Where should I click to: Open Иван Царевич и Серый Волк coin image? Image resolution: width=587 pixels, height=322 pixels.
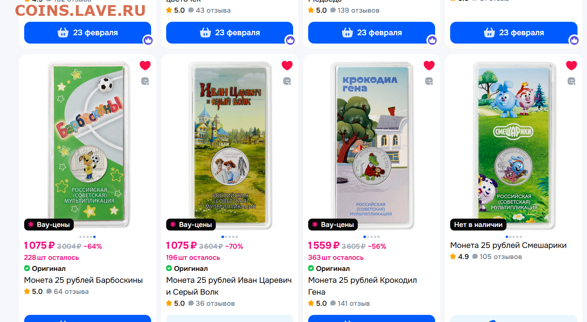pos(230,145)
